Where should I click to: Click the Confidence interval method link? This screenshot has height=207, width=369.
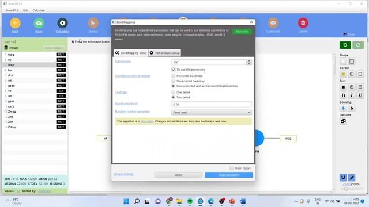pyautogui.click(x=133, y=76)
